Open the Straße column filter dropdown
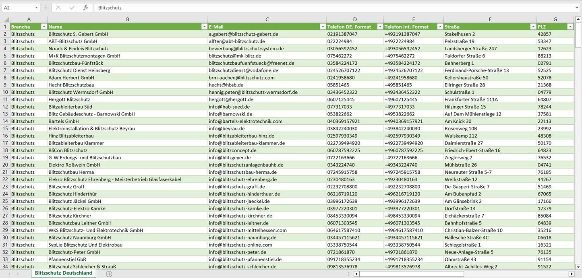Viewport: 582px width, 278px height. (x=532, y=27)
